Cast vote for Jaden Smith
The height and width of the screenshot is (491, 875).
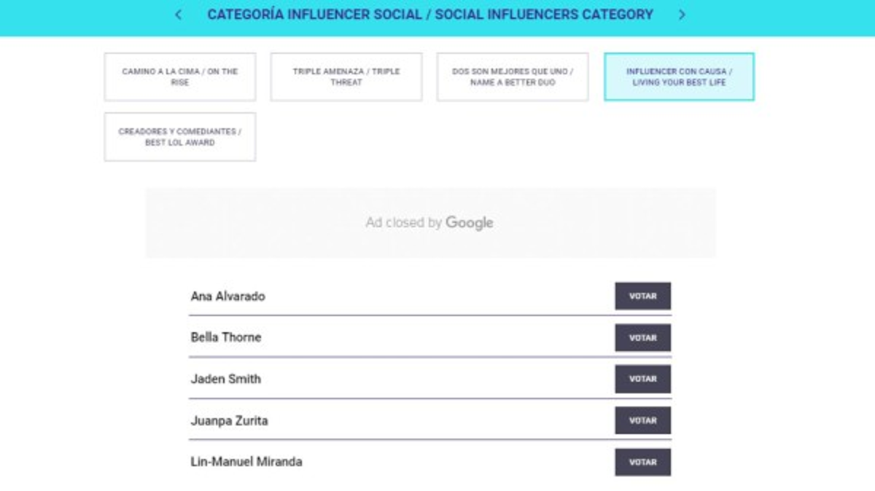pyautogui.click(x=642, y=379)
